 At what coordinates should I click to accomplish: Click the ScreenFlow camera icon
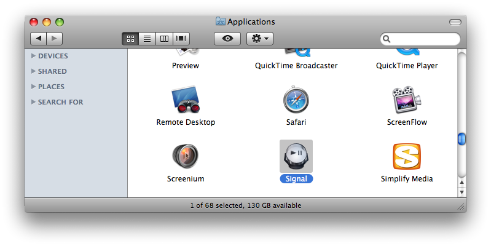point(406,100)
